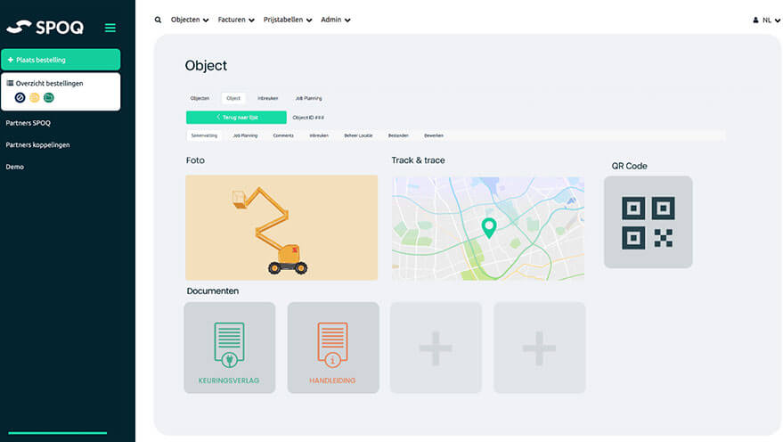
Task: Click the green map location pin
Action: (488, 227)
